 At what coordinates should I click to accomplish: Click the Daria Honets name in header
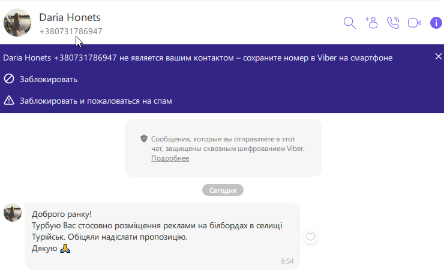coord(70,17)
